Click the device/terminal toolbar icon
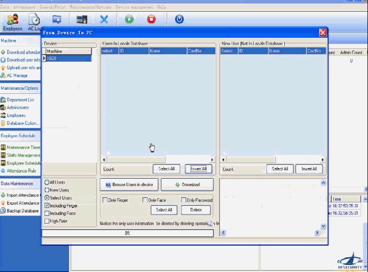 pos(82,20)
